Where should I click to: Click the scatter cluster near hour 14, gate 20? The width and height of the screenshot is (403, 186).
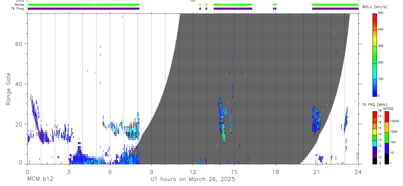pos(222,120)
